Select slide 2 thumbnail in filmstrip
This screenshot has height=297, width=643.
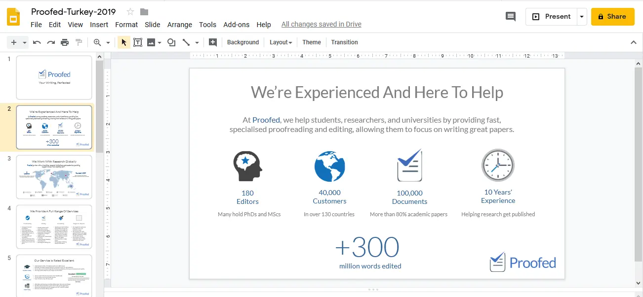tap(54, 127)
